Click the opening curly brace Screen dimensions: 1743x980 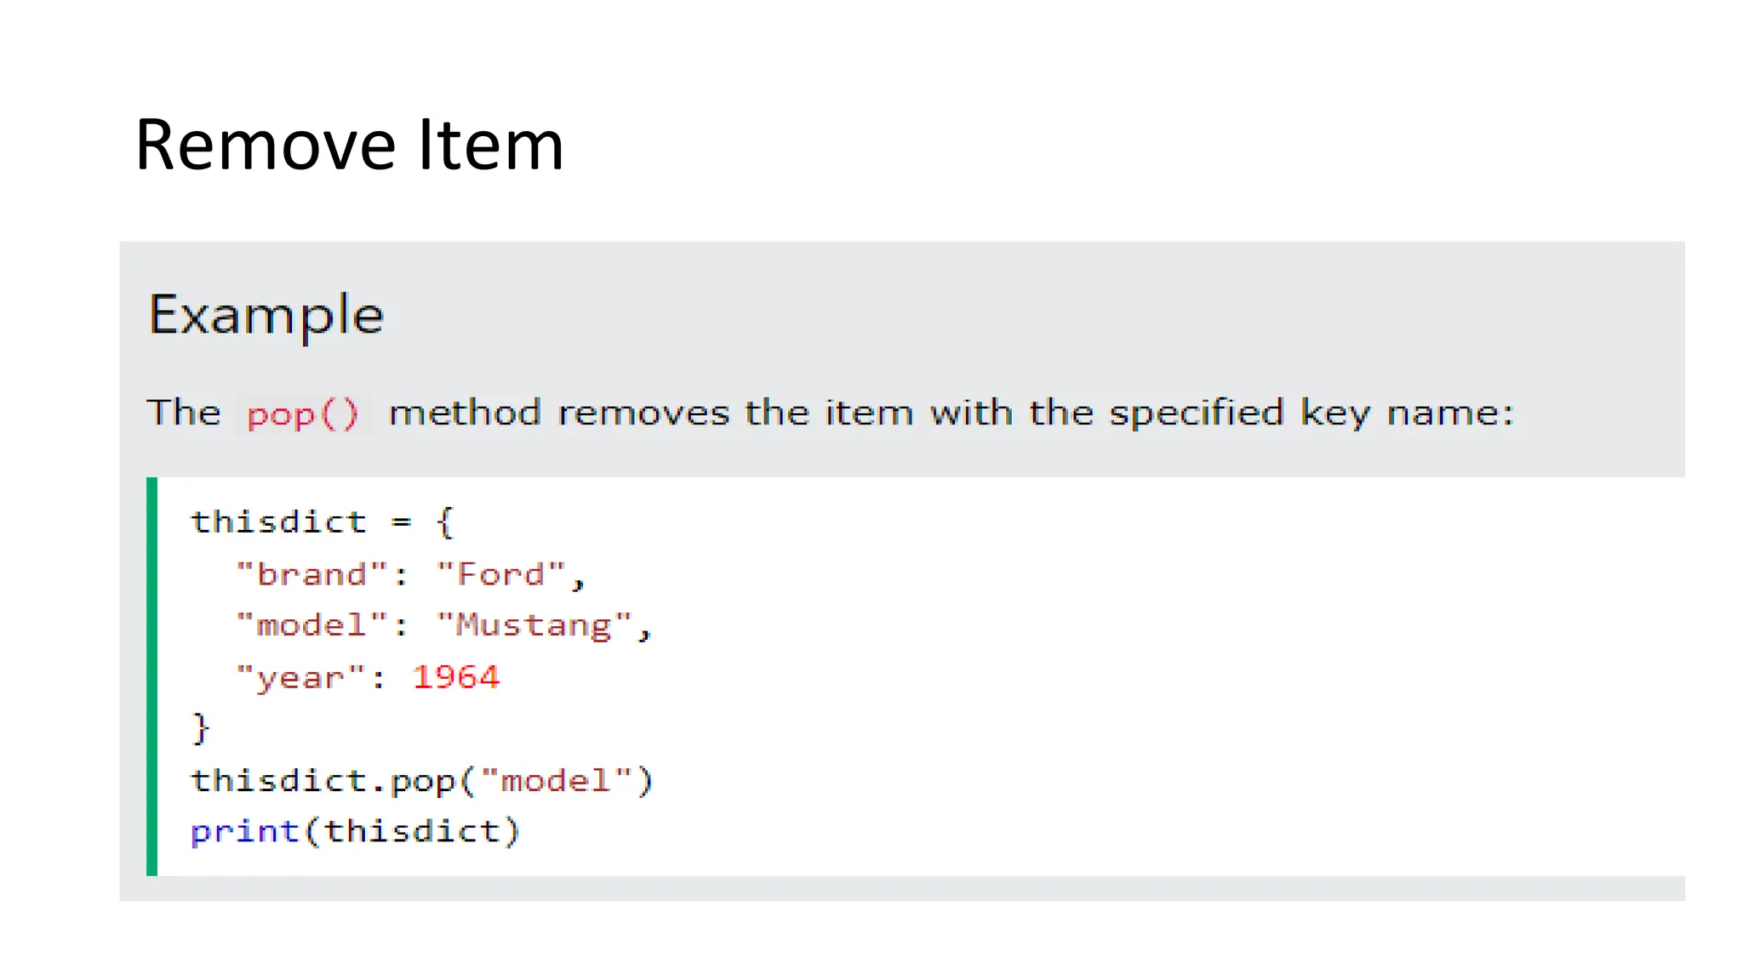tap(445, 521)
